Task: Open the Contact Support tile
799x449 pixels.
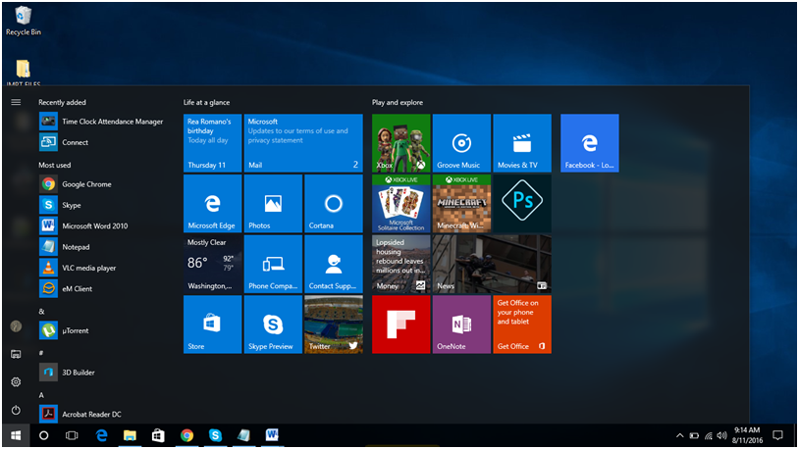Action: coord(334,264)
